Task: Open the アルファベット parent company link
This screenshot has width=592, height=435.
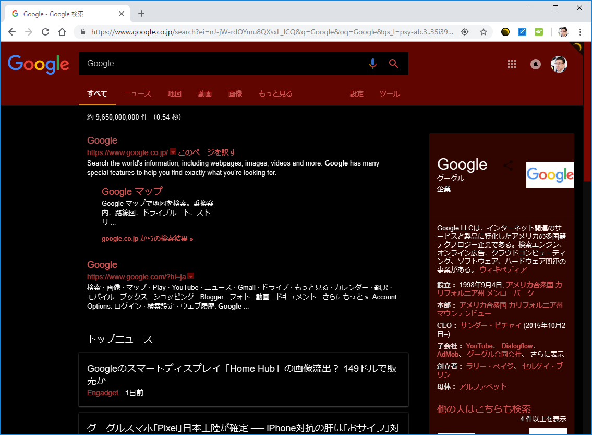Action: click(x=483, y=386)
